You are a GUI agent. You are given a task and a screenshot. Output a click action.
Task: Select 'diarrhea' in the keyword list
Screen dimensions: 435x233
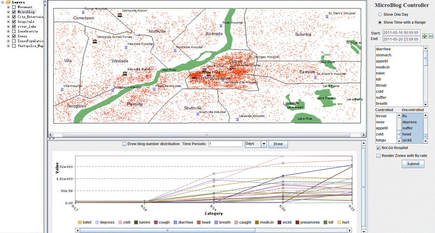click(399, 49)
